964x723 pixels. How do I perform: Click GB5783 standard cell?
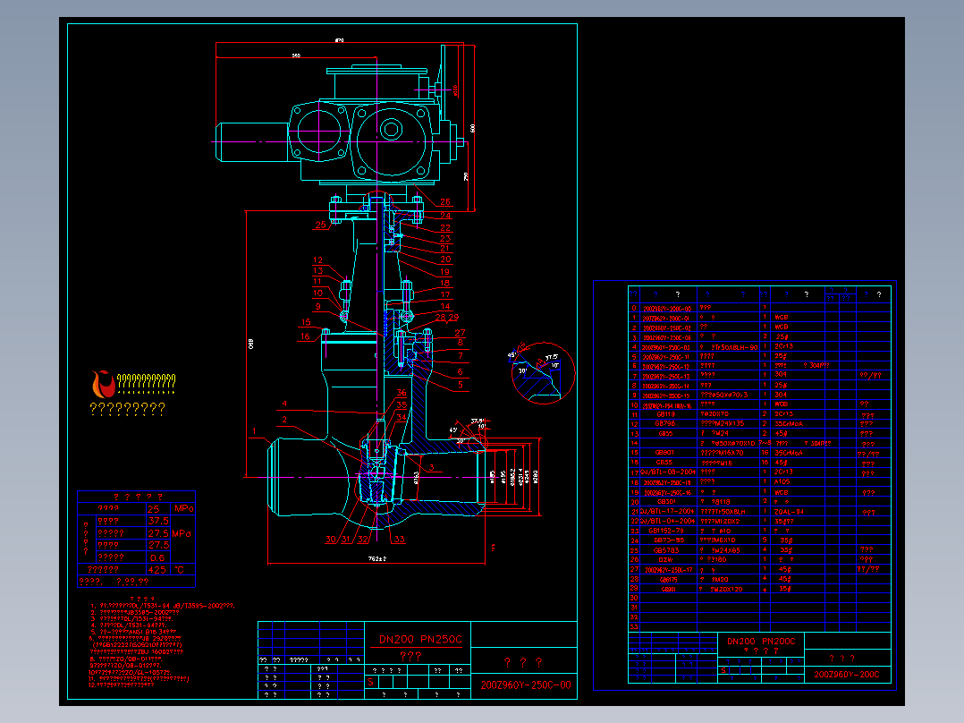click(666, 550)
